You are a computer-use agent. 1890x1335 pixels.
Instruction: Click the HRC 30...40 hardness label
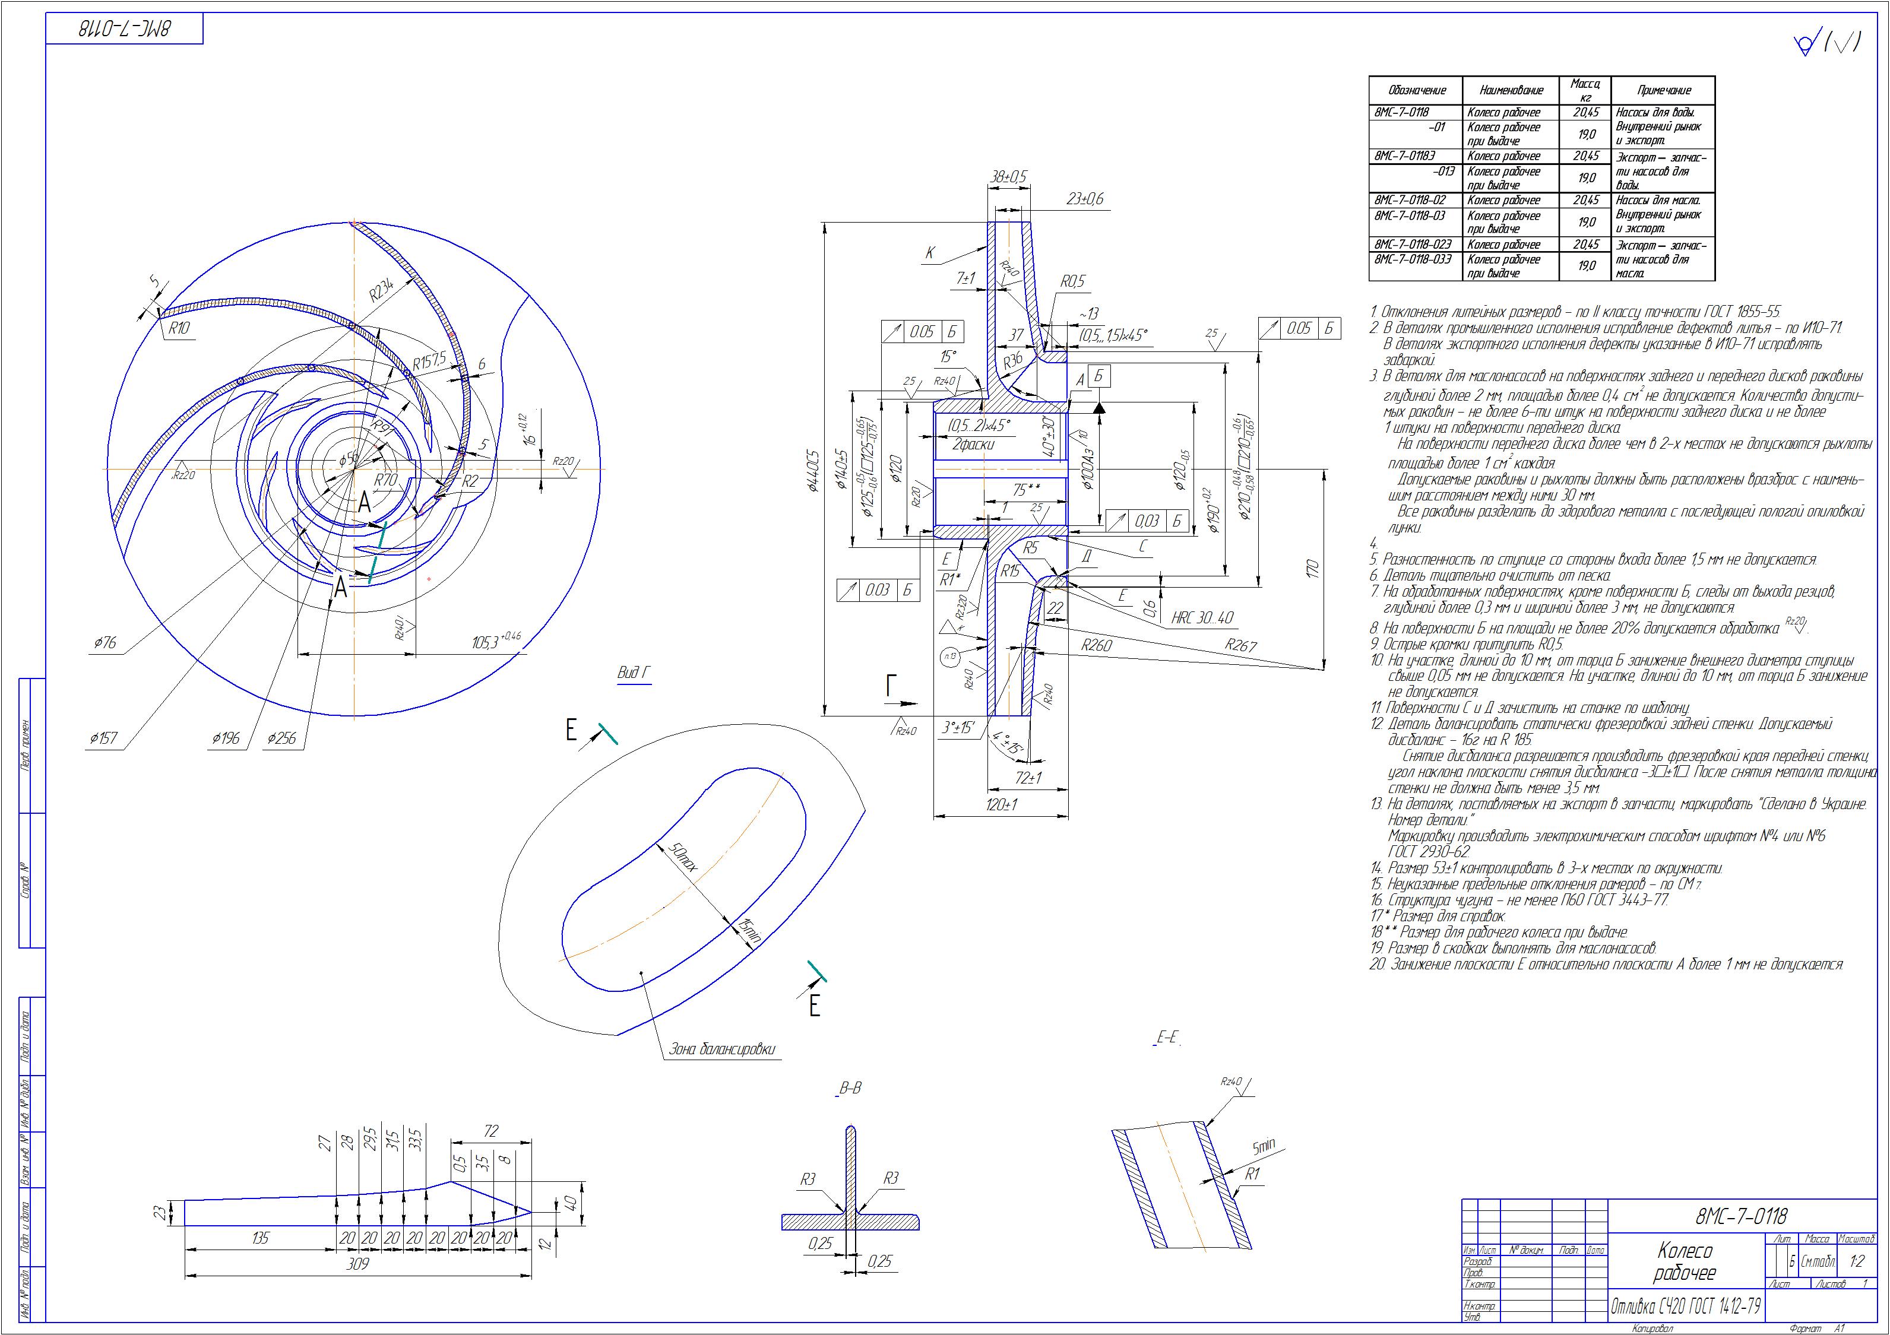click(x=1202, y=617)
